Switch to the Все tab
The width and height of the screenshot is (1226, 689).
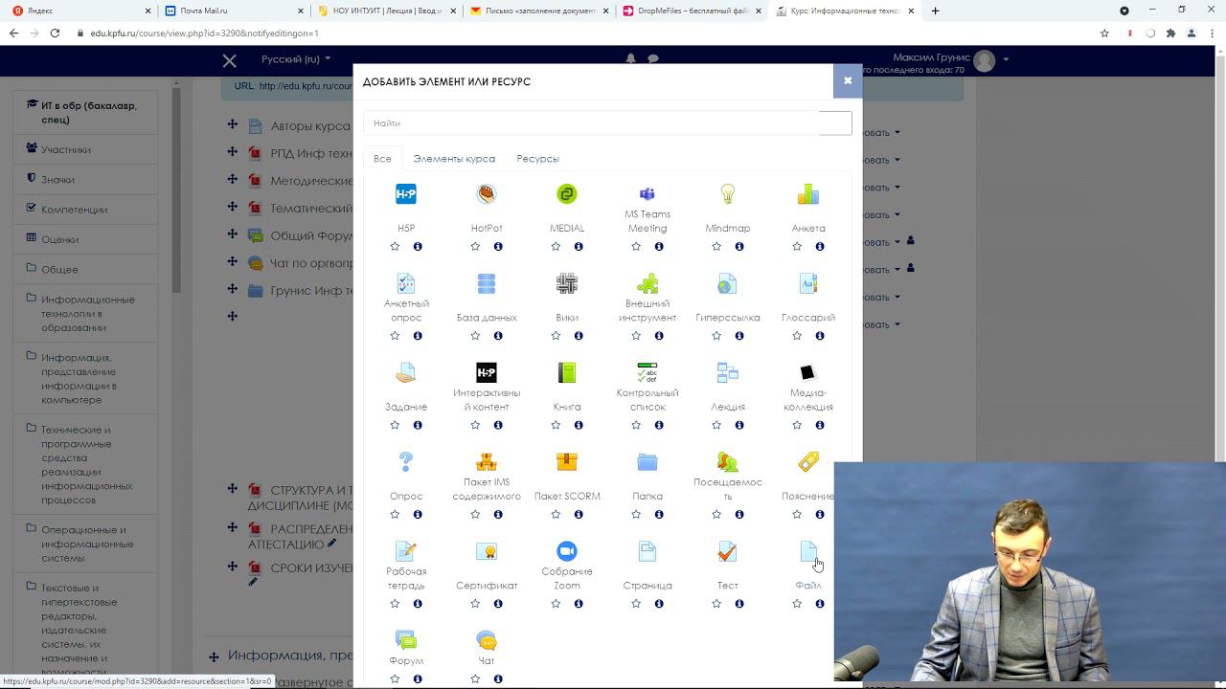(x=382, y=159)
